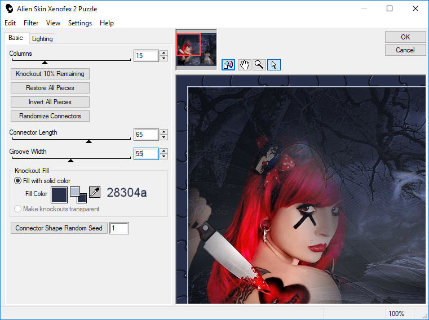
Task: Select Make knockouts transparent option
Action: point(56,209)
